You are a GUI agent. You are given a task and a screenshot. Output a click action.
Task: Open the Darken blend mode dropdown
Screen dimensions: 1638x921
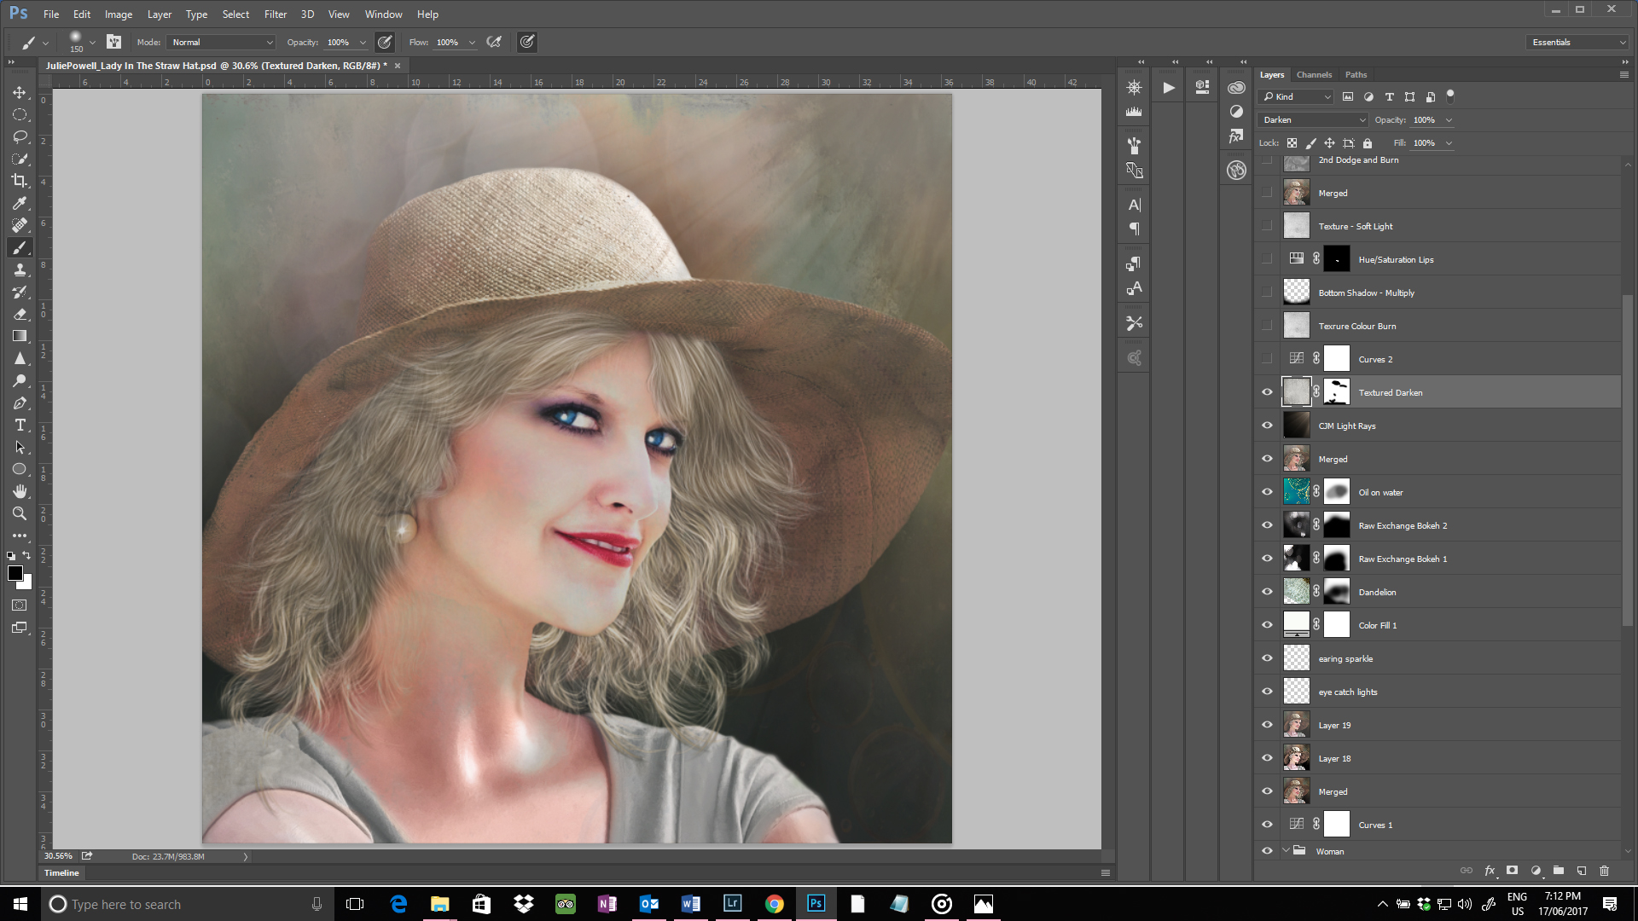point(1314,120)
